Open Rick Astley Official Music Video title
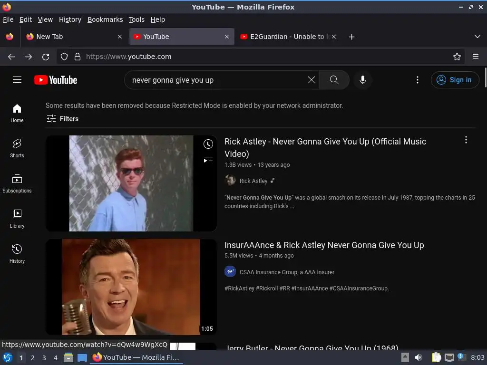The width and height of the screenshot is (487, 365). [x=325, y=147]
